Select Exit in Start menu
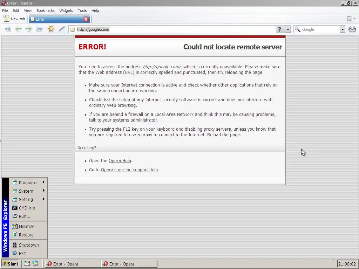 coord(28,254)
